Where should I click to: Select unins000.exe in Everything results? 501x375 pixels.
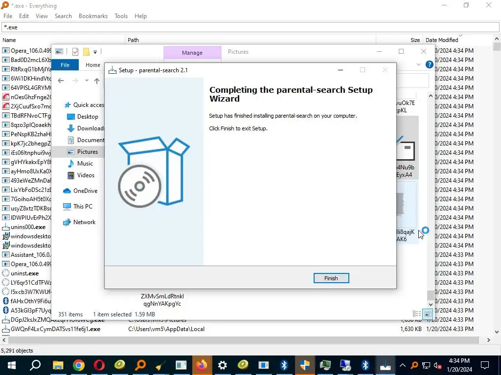28,227
